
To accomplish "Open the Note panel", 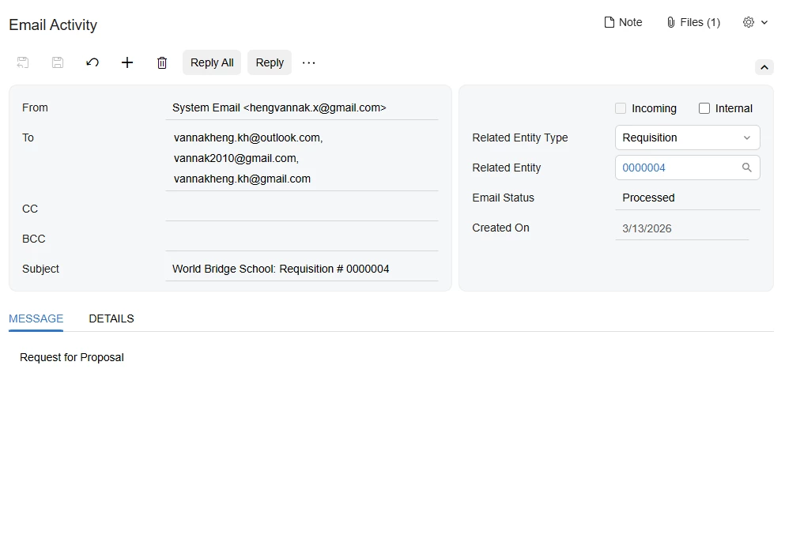I will coord(623,22).
